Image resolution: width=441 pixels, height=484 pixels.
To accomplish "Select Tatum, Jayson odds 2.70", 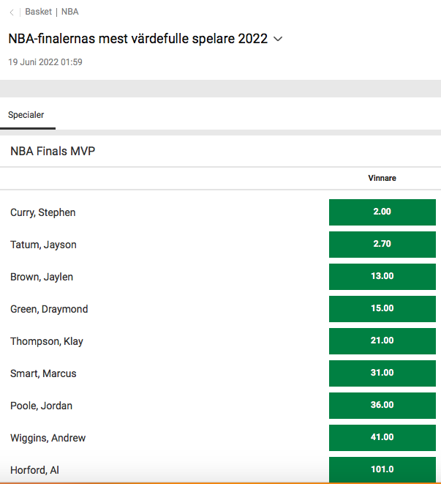I will coord(382,245).
